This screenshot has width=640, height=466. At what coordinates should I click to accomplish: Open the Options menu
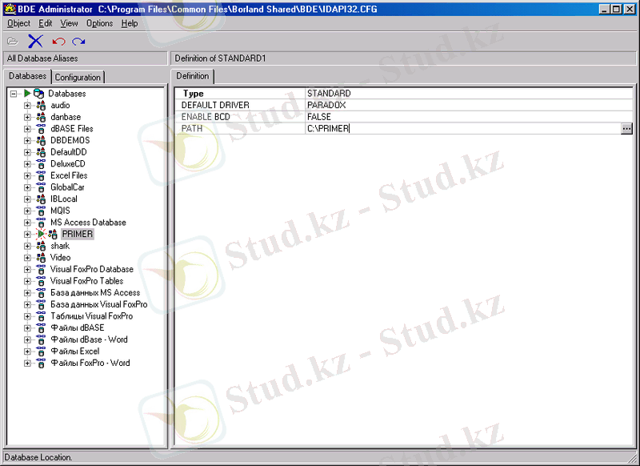(100, 23)
